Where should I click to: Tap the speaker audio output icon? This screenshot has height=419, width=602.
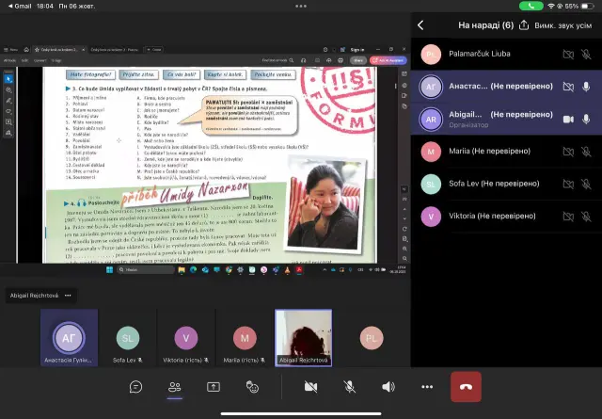point(388,386)
